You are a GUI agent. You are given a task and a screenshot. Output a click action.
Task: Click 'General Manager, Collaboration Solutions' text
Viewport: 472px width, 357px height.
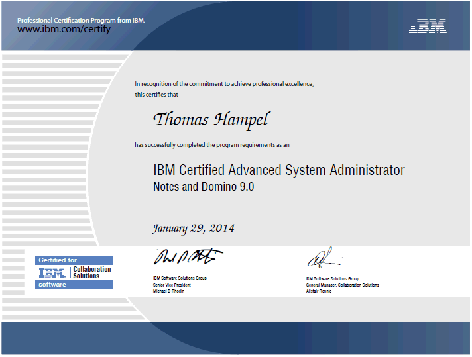[x=342, y=285]
